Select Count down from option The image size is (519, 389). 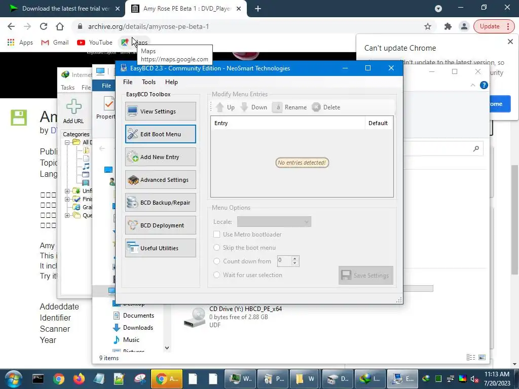[x=216, y=261]
